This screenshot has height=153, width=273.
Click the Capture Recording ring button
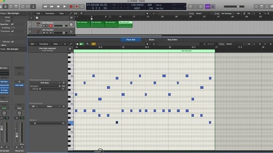pos(77,7)
